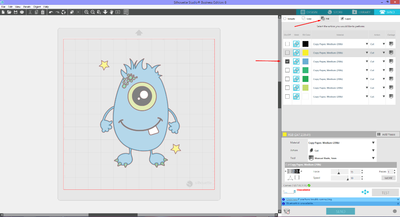Create a new document with New icon
Viewport: 400px width, 217px height.
[x=3, y=12]
